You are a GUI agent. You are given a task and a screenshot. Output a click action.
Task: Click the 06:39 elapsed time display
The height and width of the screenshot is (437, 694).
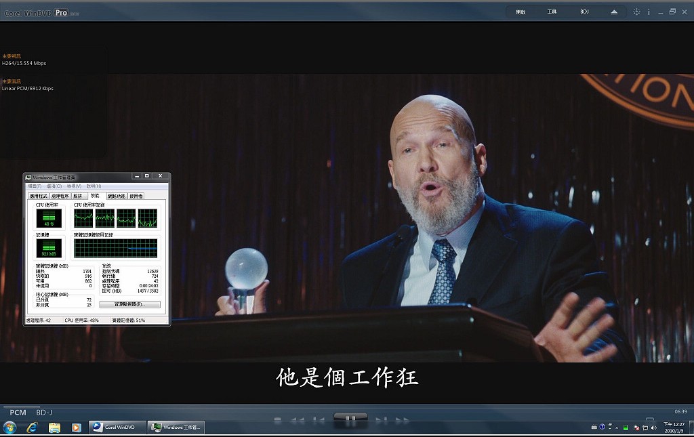(x=680, y=411)
